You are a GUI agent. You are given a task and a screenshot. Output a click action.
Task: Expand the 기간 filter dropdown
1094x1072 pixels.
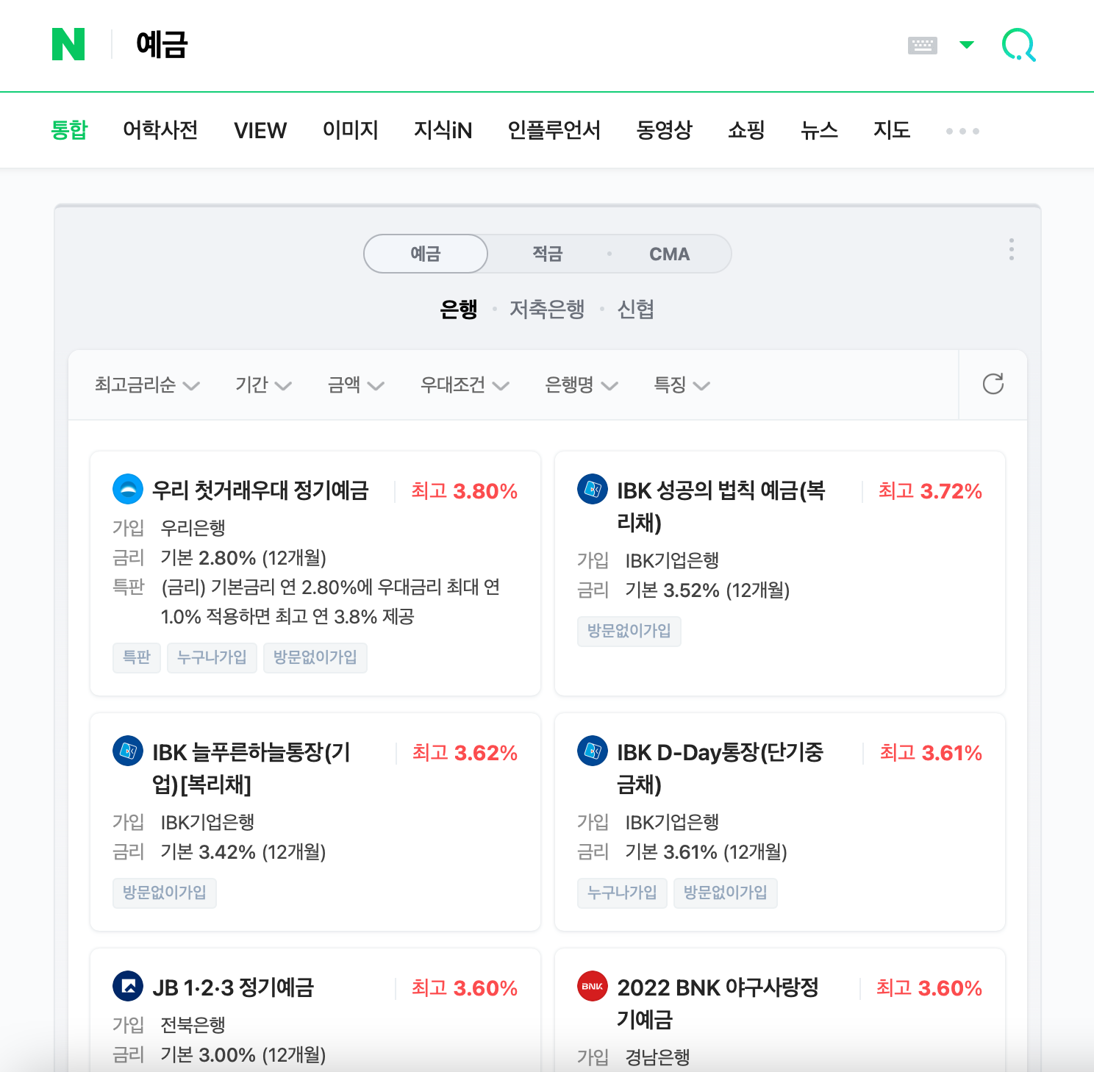tap(263, 385)
